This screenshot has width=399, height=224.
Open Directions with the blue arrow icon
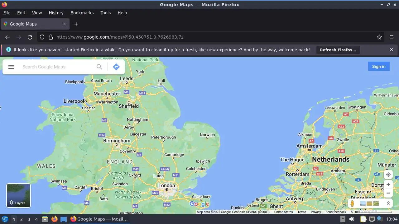[116, 67]
